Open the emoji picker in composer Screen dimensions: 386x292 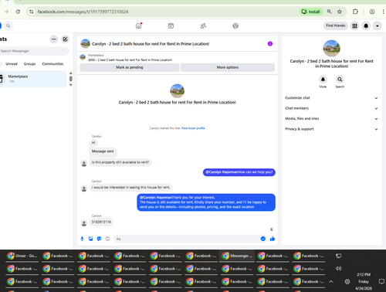click(x=262, y=239)
